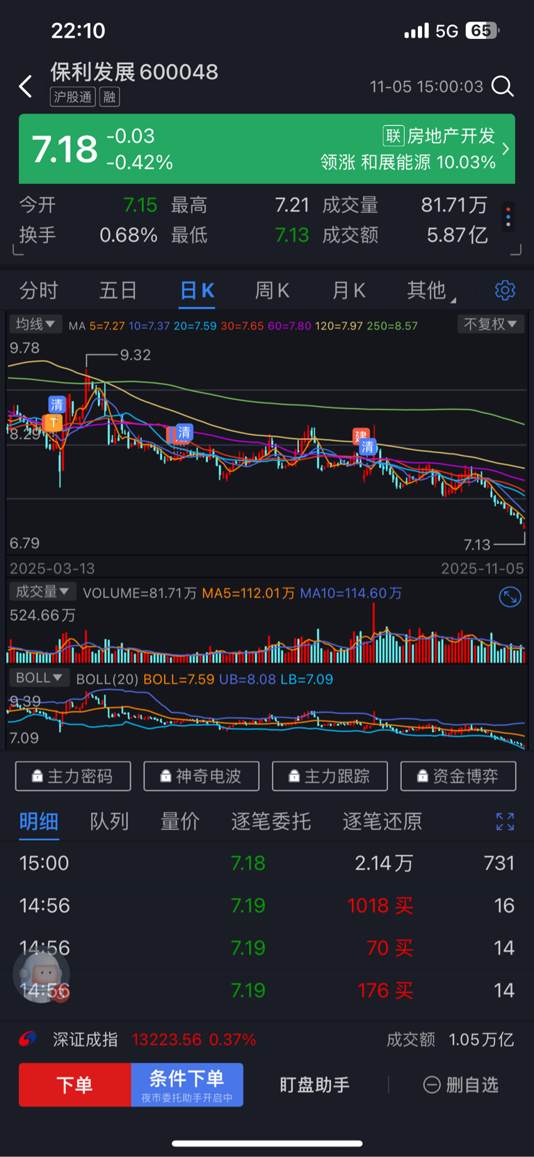Screen dimensions: 534x1157
Task: Open the 逐笔委托 tab
Action: pyautogui.click(x=271, y=821)
